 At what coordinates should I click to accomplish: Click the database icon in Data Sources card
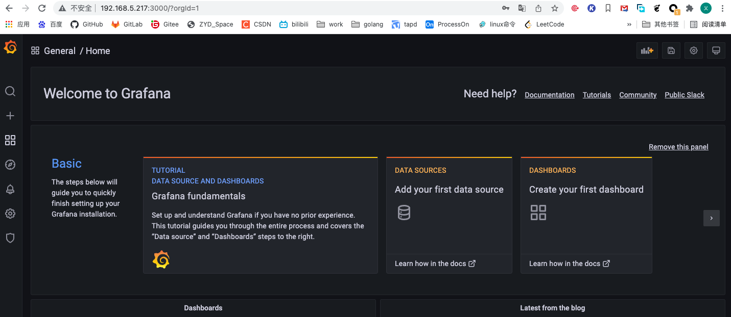(x=404, y=213)
